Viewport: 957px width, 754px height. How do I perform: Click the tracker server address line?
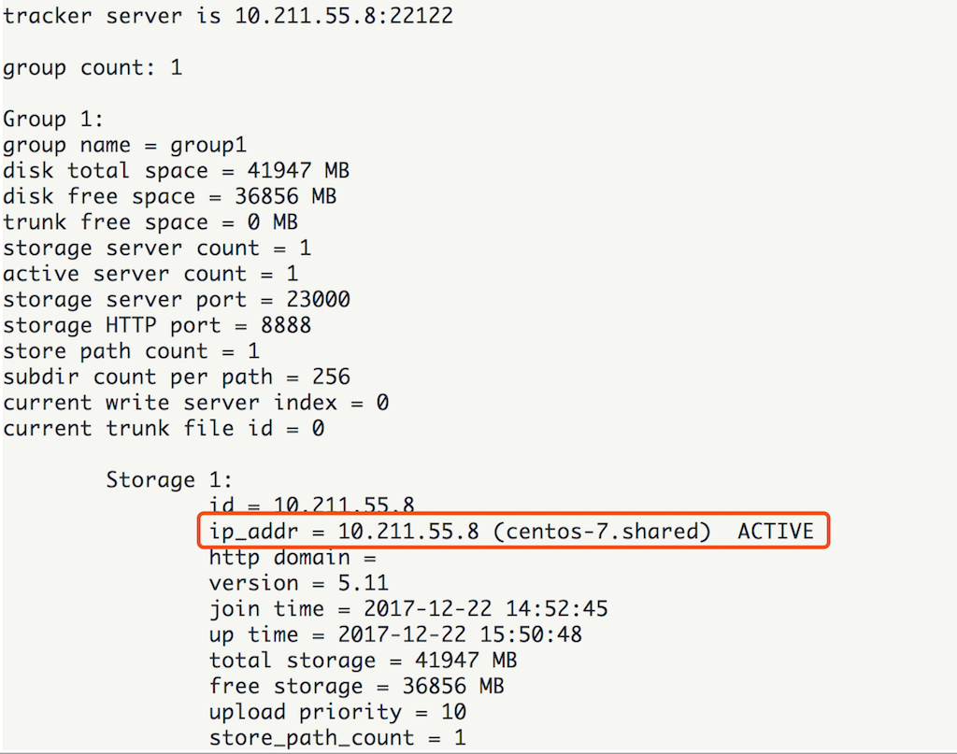pyautogui.click(x=228, y=17)
